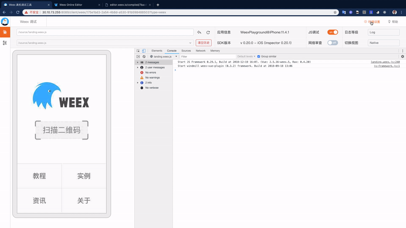
Task: Switch to the Memory tab
Action: click(215, 51)
